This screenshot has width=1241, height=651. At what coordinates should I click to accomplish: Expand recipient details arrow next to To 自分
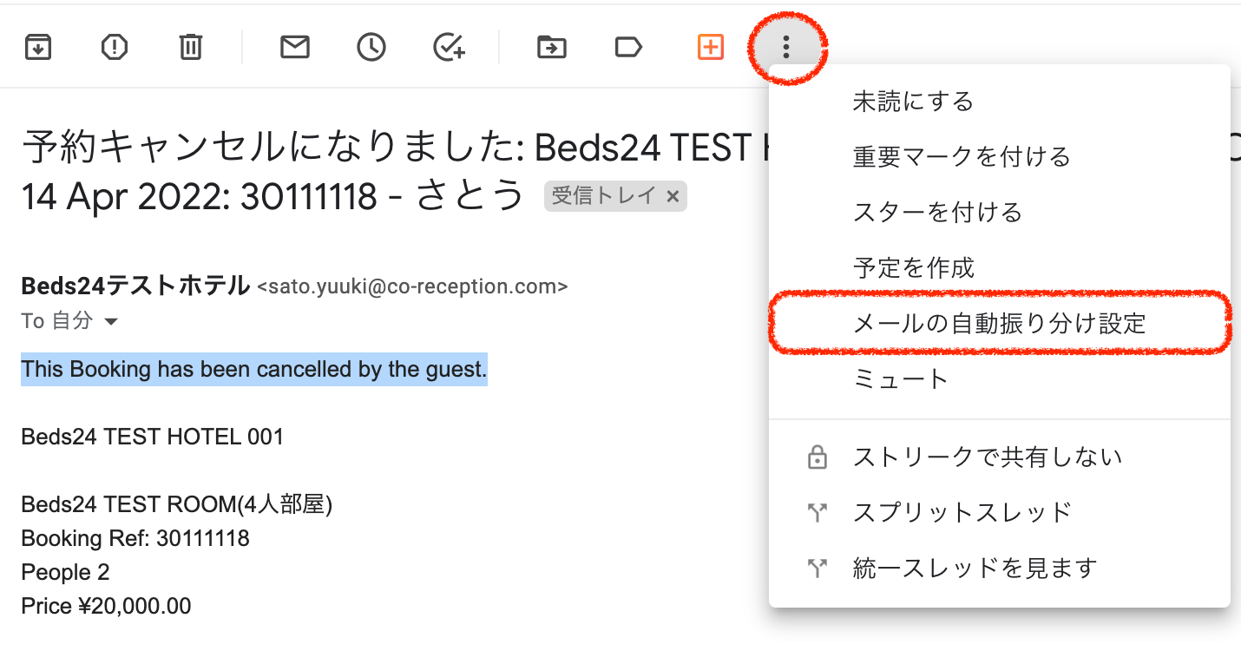click(x=111, y=322)
